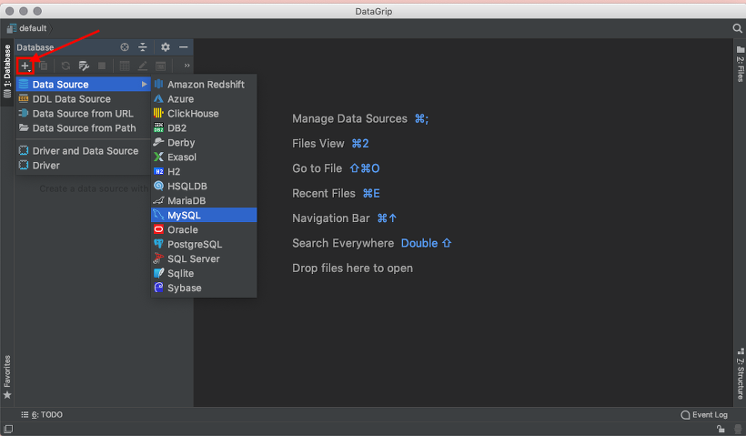Click the Navigation Bar hint text

click(330, 218)
